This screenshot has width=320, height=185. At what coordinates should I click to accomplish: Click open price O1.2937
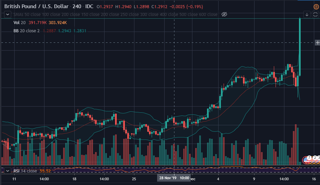(105, 7)
